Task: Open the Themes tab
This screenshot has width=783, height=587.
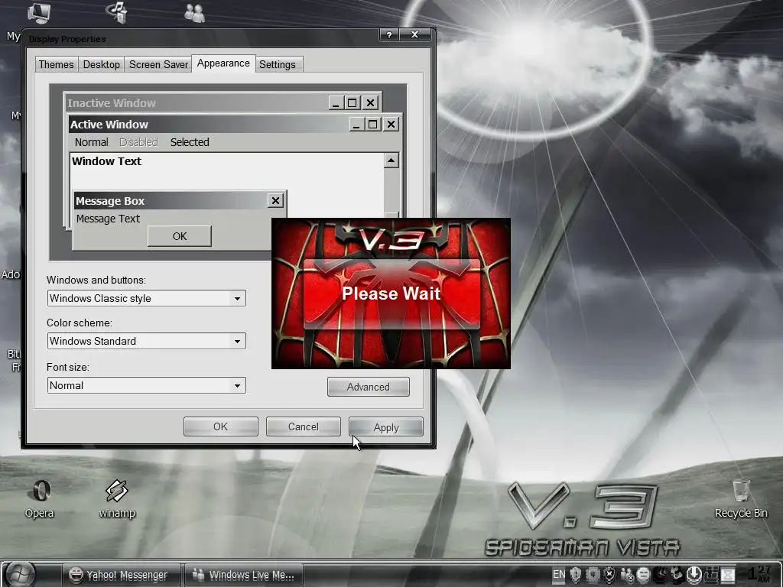Action: coord(56,64)
